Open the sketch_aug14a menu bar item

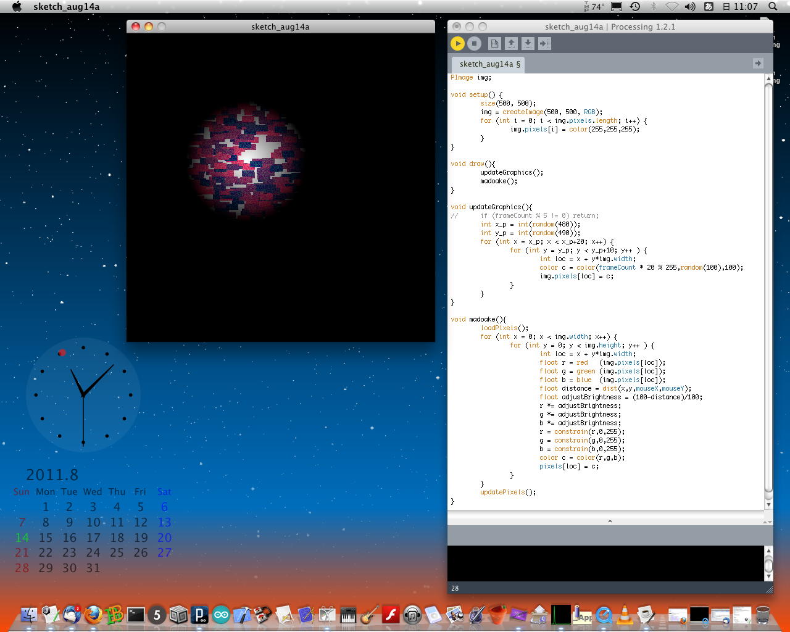(66, 7)
